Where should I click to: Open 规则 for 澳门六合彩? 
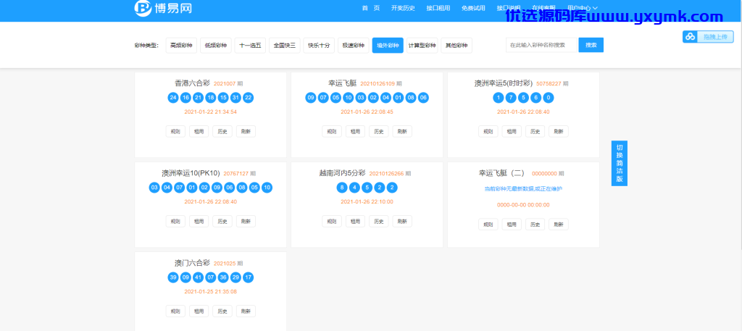(x=175, y=311)
